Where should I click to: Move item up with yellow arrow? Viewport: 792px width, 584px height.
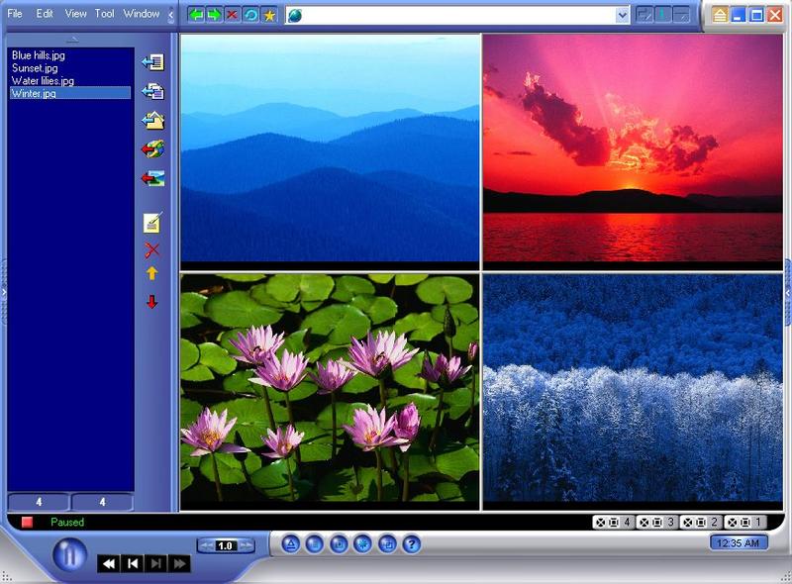point(152,273)
